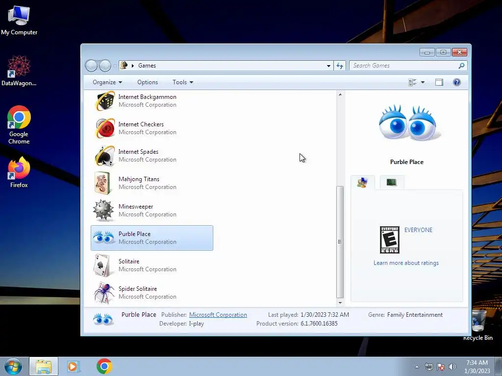Click the Family Entertainment genre value
502x376 pixels.
(x=415, y=315)
